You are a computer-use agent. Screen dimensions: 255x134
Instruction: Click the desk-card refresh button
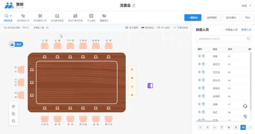point(212,18)
